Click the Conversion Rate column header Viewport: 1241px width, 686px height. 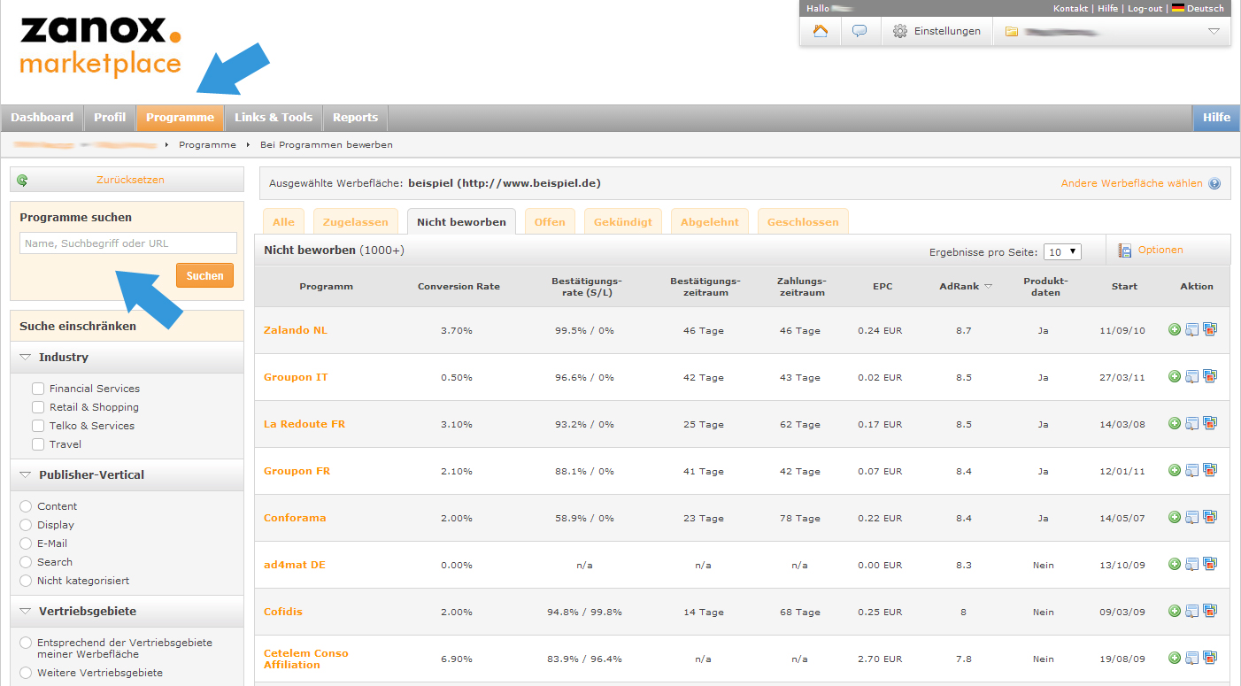tap(459, 286)
